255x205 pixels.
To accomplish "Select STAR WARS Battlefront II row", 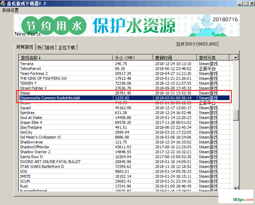I will pyautogui.click(x=124, y=167).
